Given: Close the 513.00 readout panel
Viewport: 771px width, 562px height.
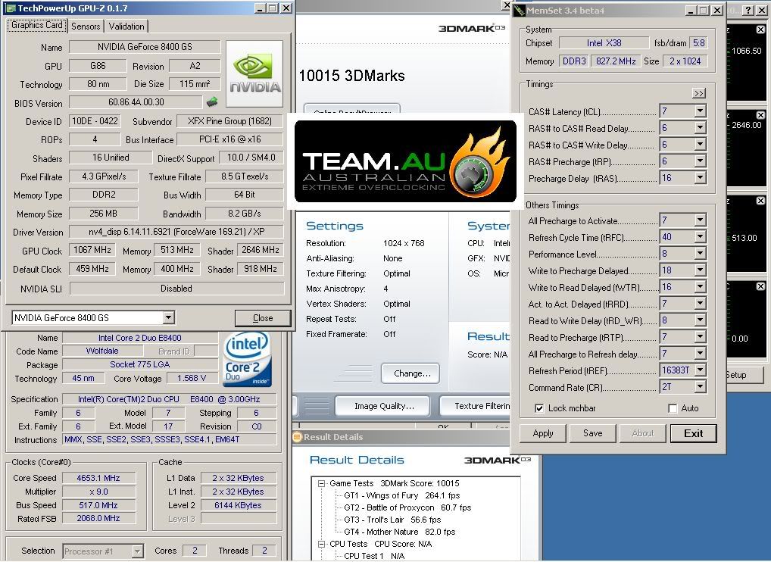Looking at the screenshot, I should [x=760, y=201].
